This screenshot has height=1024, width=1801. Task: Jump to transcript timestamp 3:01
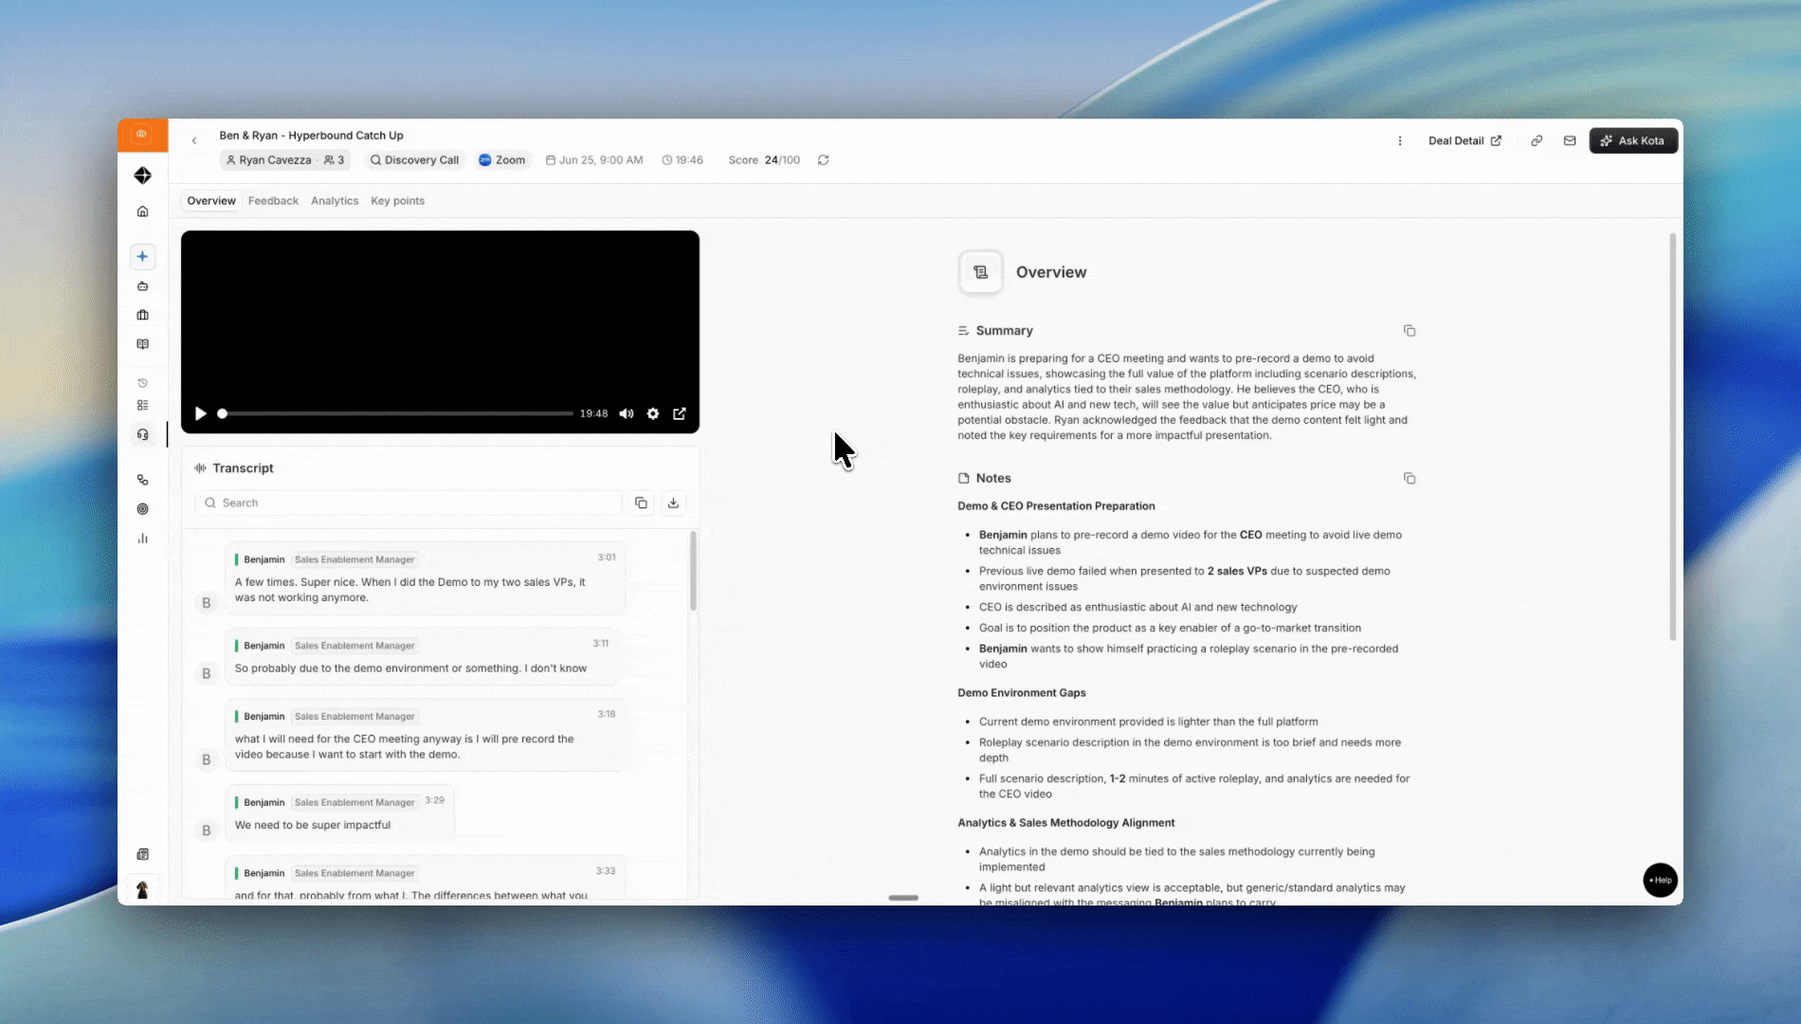click(607, 558)
